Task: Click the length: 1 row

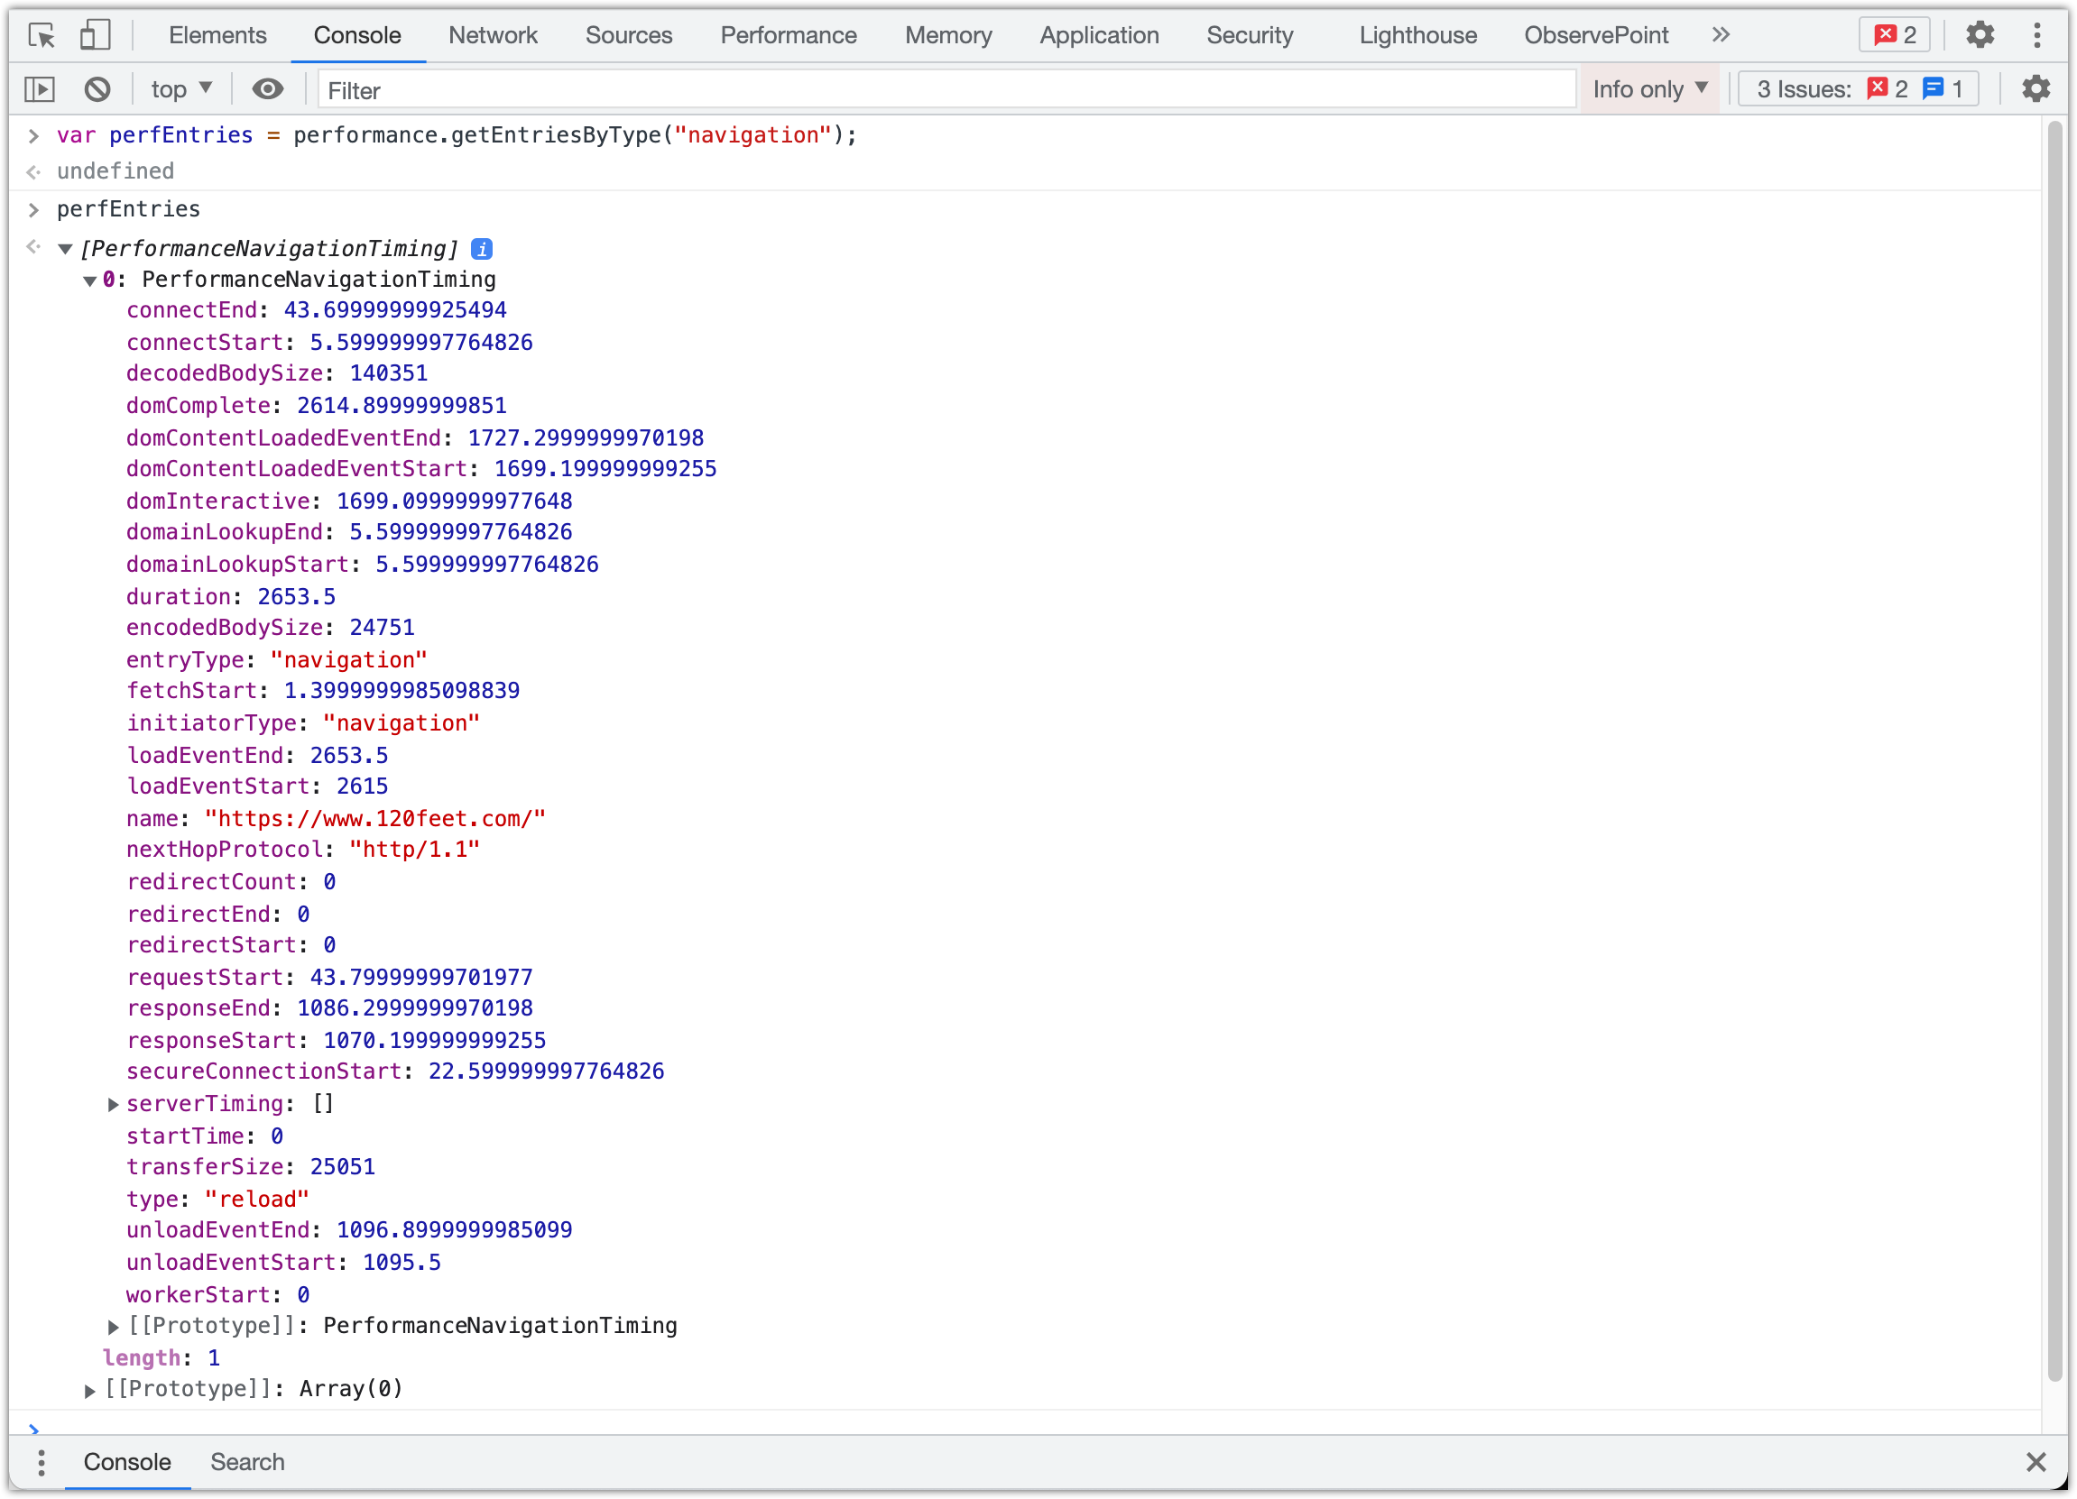Action: pyautogui.click(x=162, y=1359)
